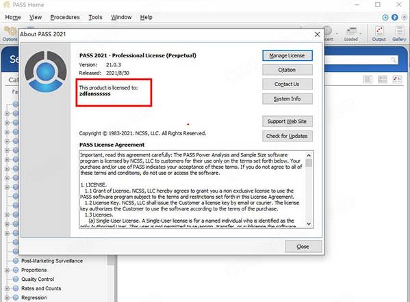Image resolution: width=410 pixels, height=302 pixels.
Task: Click the Options toolbar icon
Action: click(10, 33)
